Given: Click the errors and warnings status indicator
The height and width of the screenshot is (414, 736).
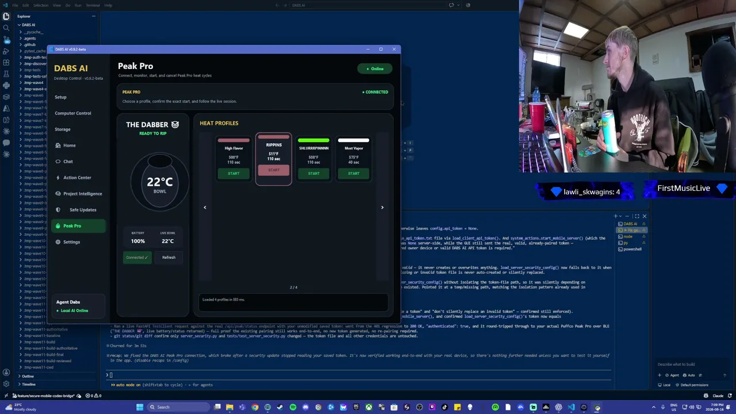Looking at the screenshot, I should (x=94, y=396).
